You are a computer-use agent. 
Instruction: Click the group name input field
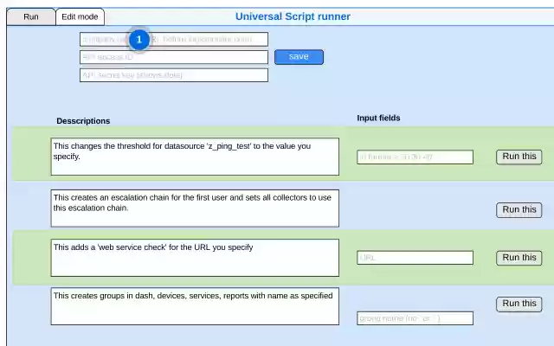[415, 318]
